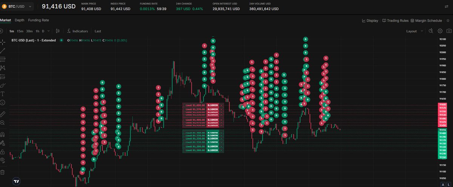Open the Margin Schedule
The width and height of the screenshot is (453, 187).
coord(426,20)
